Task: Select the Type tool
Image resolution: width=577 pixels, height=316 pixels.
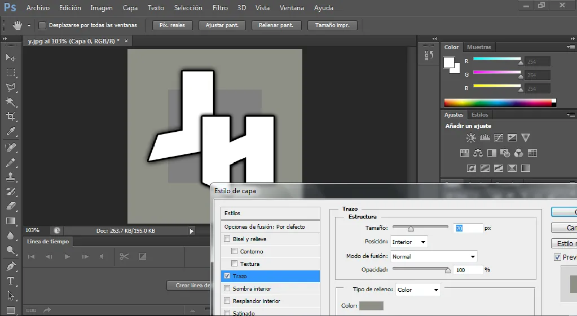Action: click(11, 281)
